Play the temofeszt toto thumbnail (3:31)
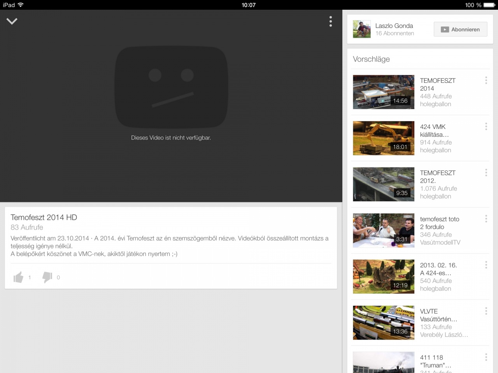This screenshot has width=498, height=373. coord(383,230)
